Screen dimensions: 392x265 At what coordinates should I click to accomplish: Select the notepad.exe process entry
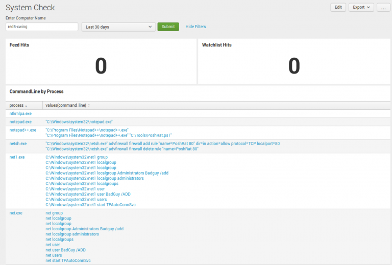(20, 122)
